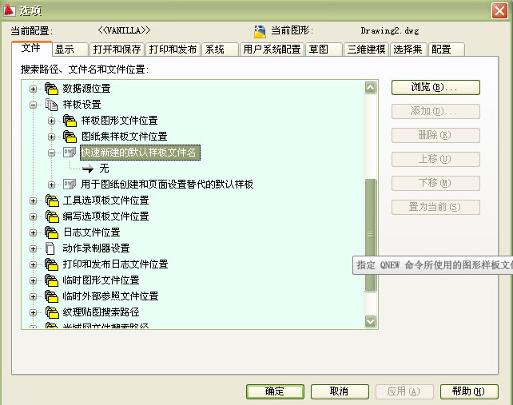This screenshot has width=513, height=405.
Task: Open the 选择集 tab
Action: [x=408, y=50]
